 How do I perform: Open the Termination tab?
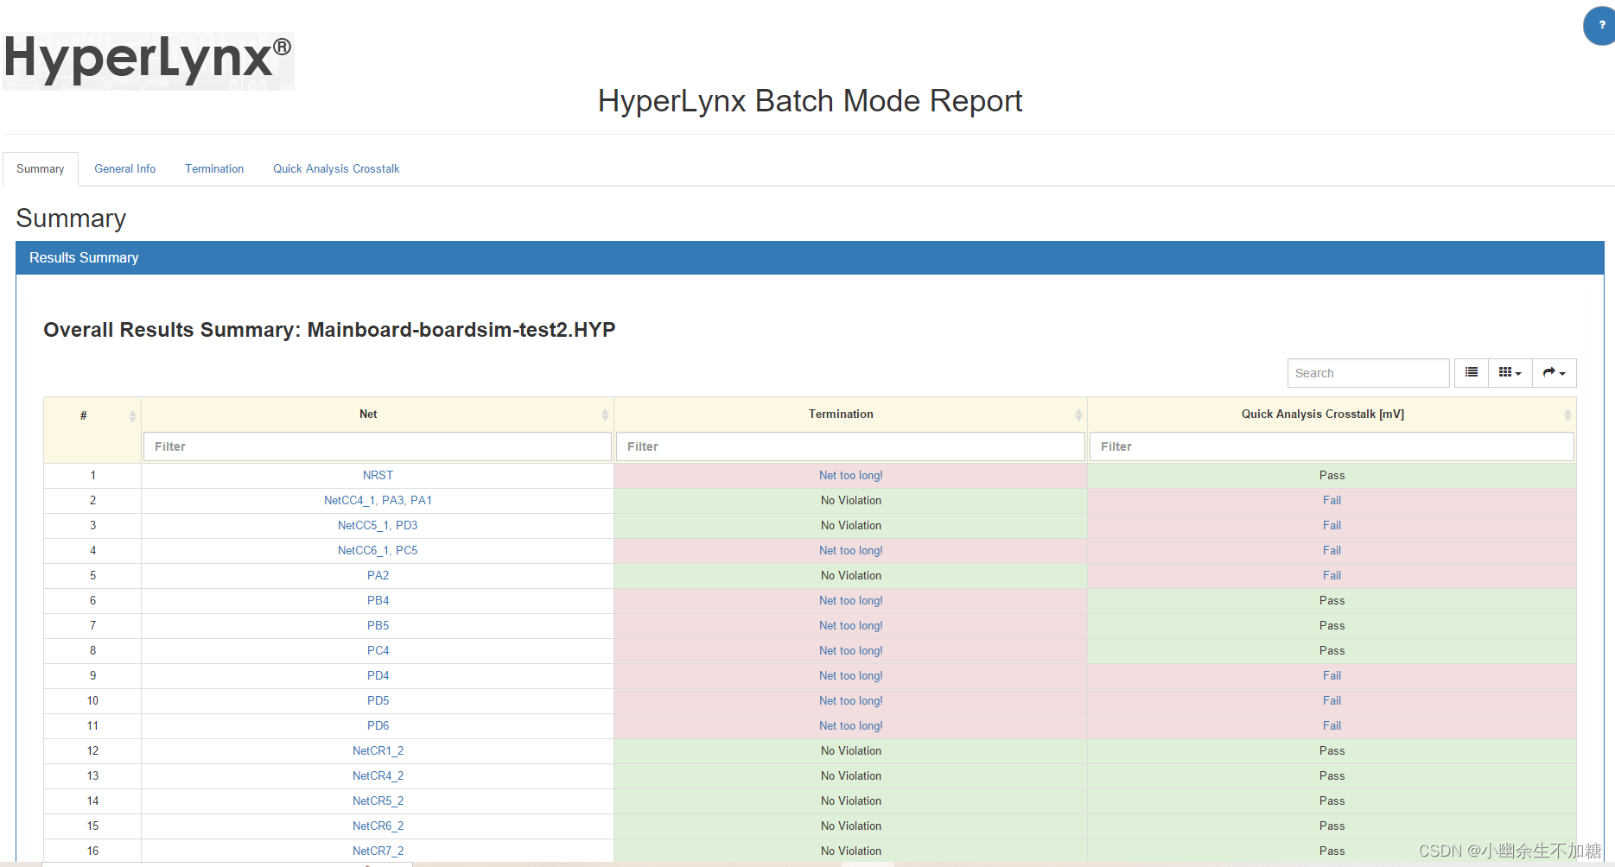point(214,168)
